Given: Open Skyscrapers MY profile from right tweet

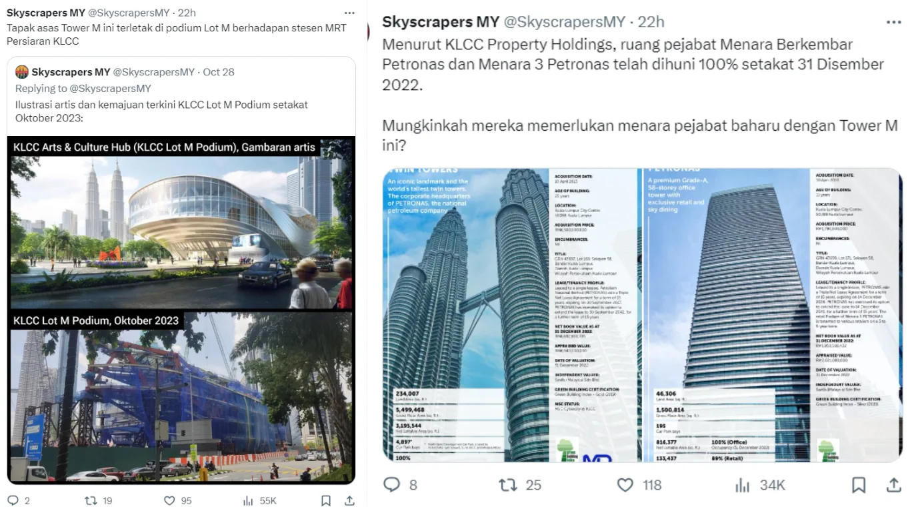Looking at the screenshot, I should 441,22.
